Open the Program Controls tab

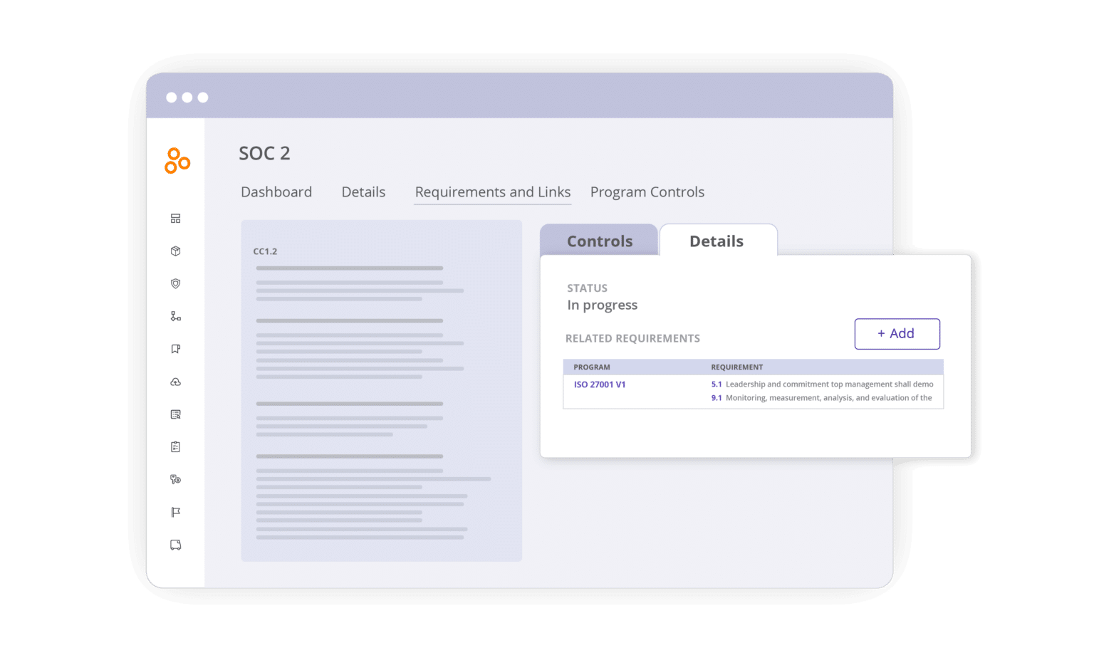(x=647, y=192)
